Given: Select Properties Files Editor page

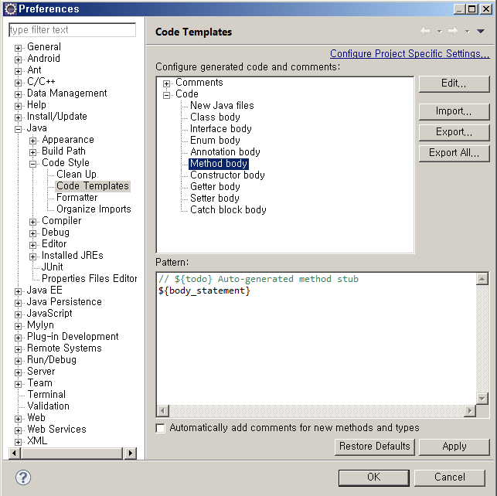Looking at the screenshot, I should [90, 278].
